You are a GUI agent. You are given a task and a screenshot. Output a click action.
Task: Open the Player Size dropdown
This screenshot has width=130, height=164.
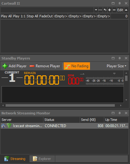[x=116, y=66]
